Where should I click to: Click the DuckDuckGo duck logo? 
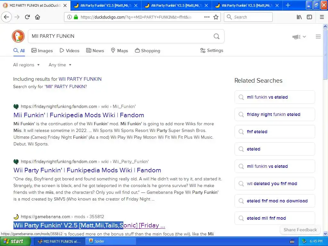point(18,36)
